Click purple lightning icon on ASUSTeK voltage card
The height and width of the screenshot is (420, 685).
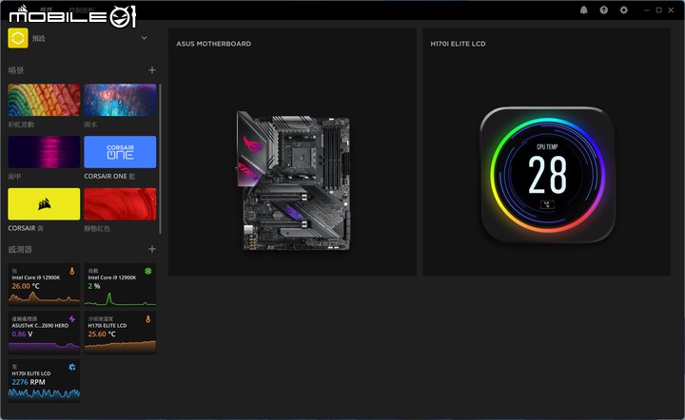point(72,319)
